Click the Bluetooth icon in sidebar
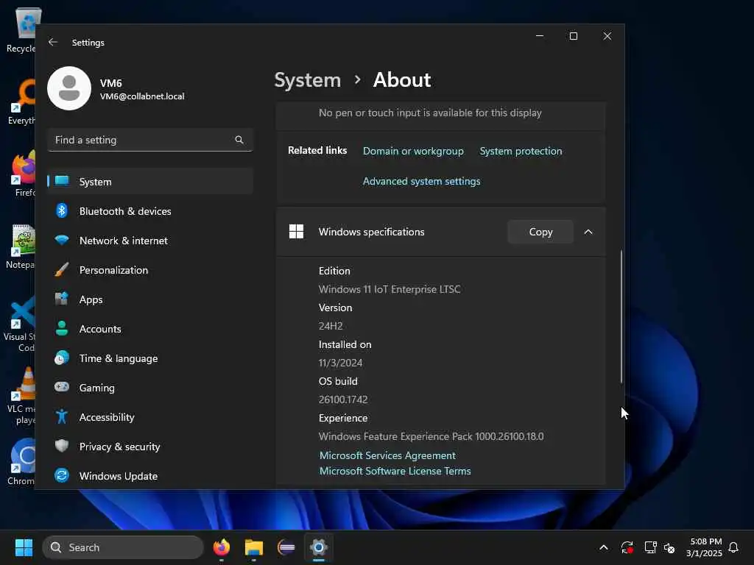The width and height of the screenshot is (754, 565). pyautogui.click(x=62, y=211)
